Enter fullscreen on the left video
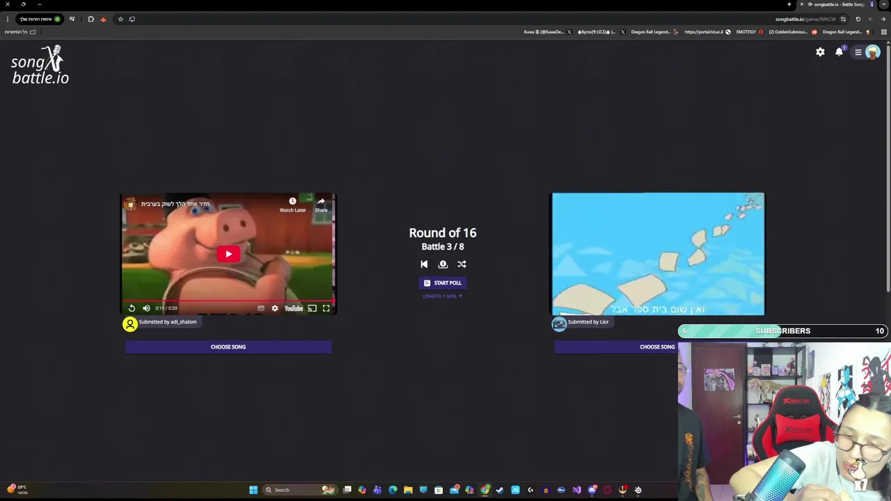Image resolution: width=891 pixels, height=501 pixels. click(x=326, y=308)
